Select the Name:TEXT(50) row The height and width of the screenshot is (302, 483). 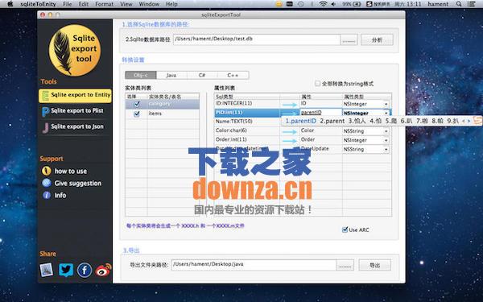(x=247, y=122)
